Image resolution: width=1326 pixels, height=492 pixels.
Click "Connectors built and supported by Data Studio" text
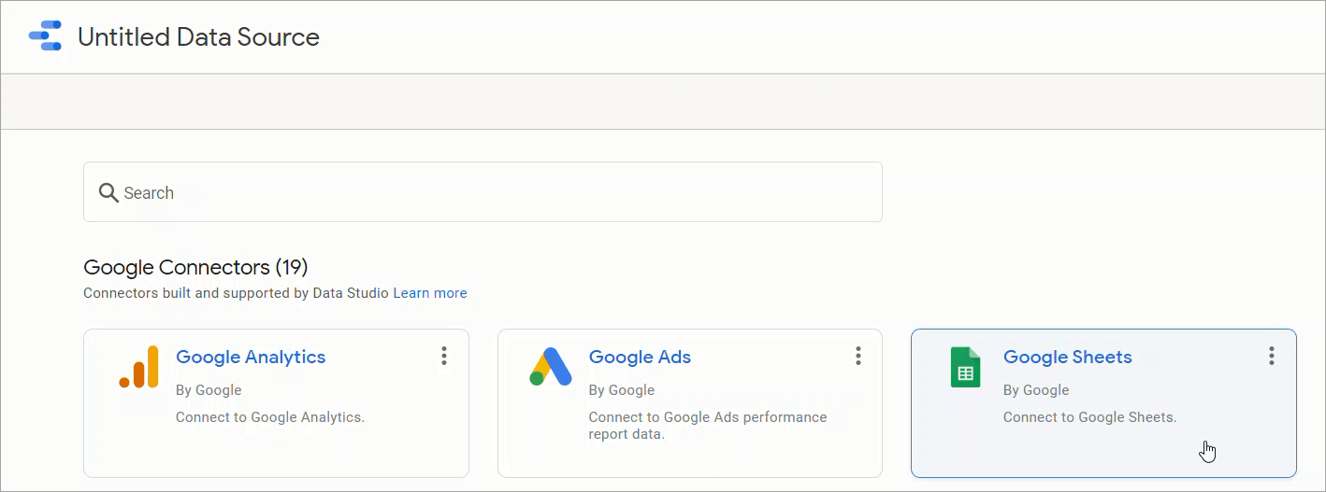(237, 293)
